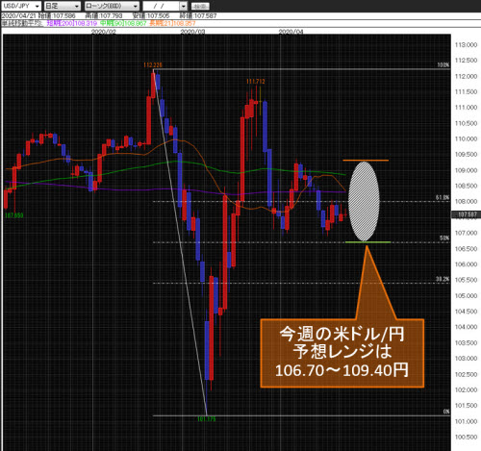This screenshot has height=451, width=481.
Task: Click the 38.2% Fibonacci level label
Action: point(443,279)
